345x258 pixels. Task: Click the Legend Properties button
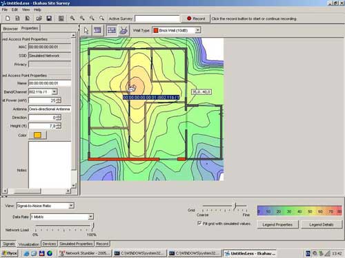click(277, 225)
